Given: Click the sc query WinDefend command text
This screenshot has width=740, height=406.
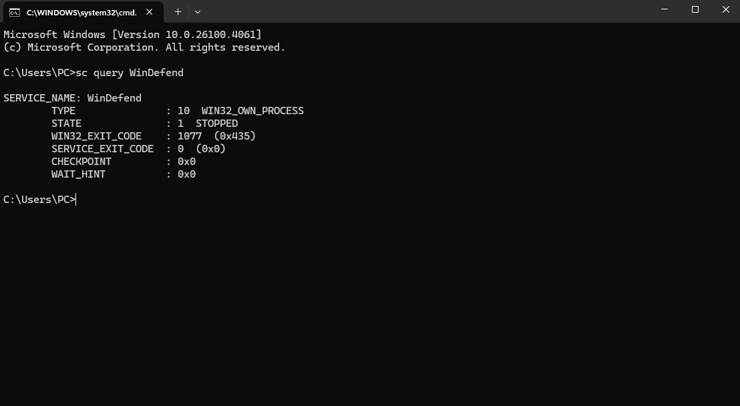Looking at the screenshot, I should tap(132, 72).
